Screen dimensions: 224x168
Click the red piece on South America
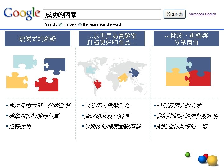[98, 84]
